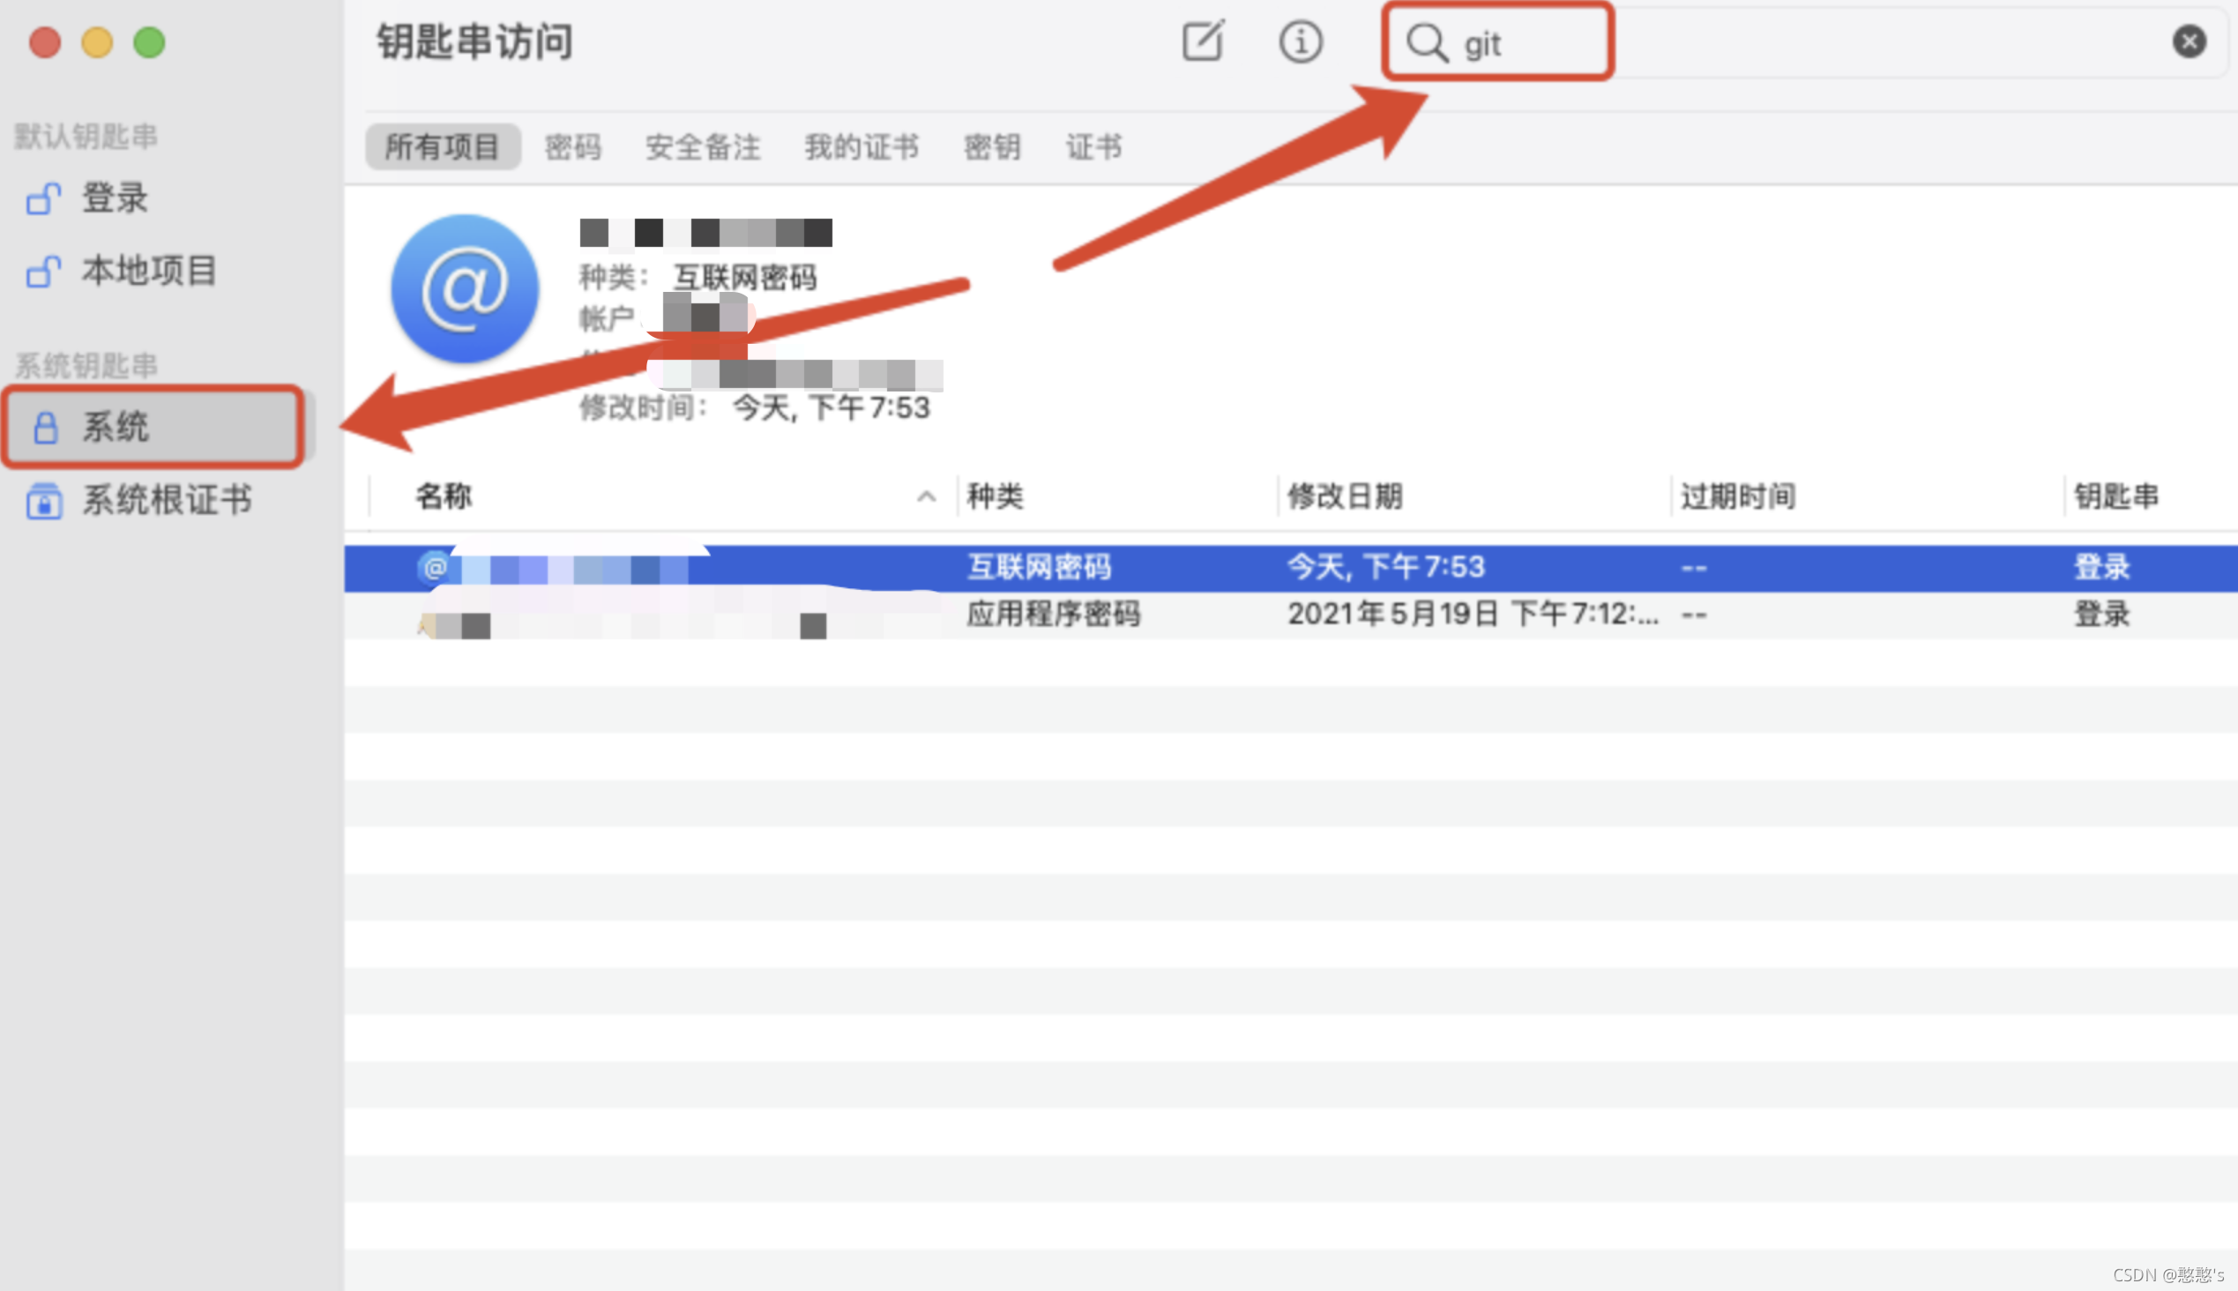Click the large blue @ internet password icon
The image size is (2238, 1291).
pyautogui.click(x=466, y=289)
